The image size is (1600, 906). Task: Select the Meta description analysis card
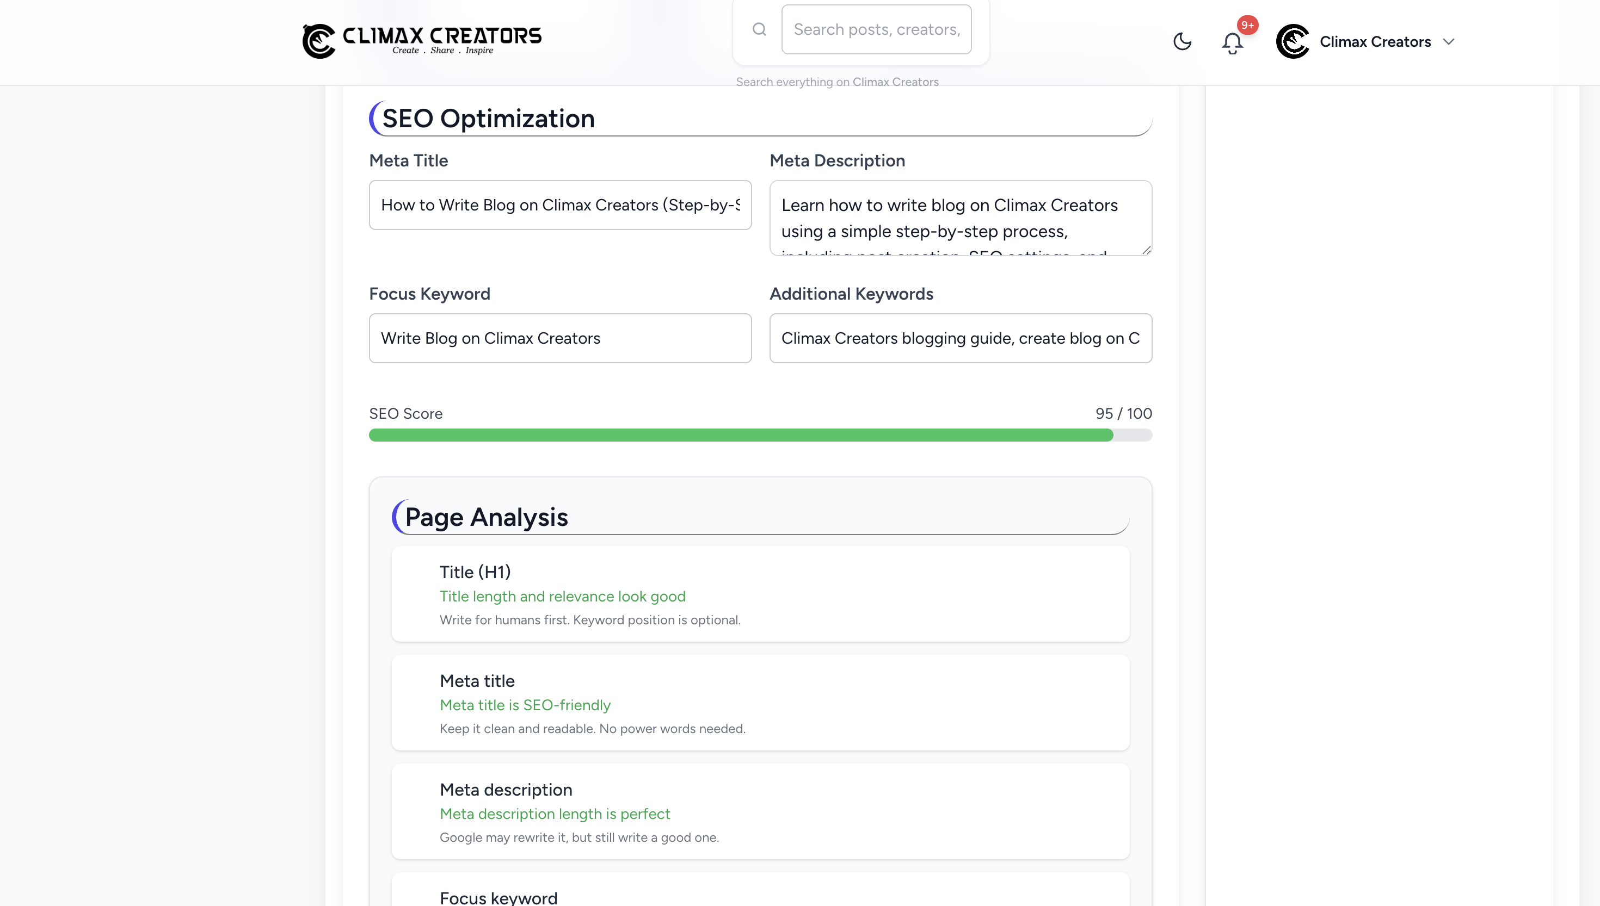click(760, 811)
